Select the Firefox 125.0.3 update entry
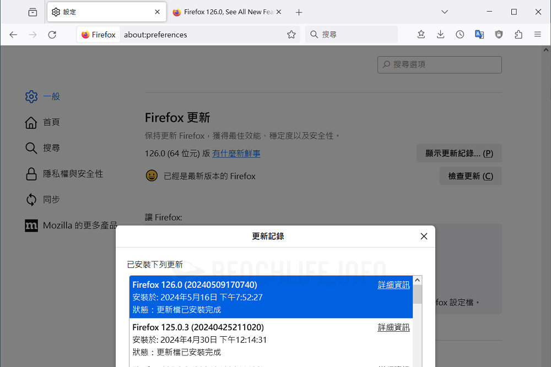 (271, 339)
